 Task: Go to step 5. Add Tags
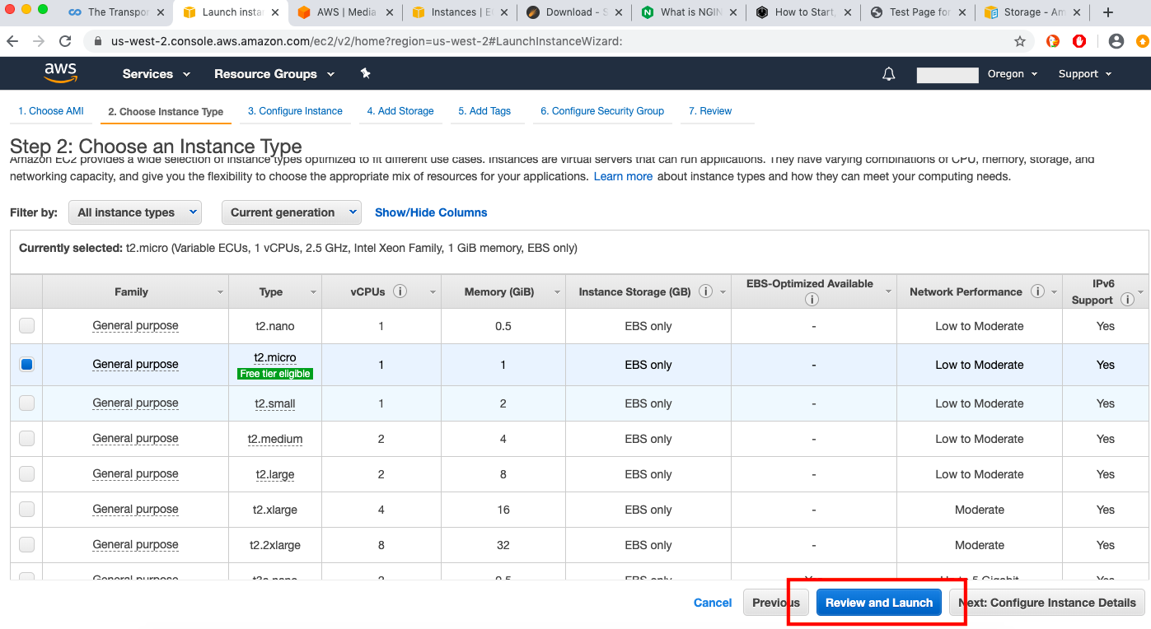pyautogui.click(x=484, y=111)
